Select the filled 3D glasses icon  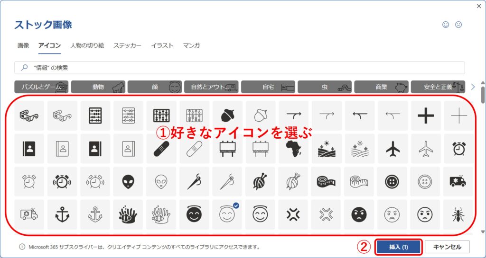tap(29, 116)
